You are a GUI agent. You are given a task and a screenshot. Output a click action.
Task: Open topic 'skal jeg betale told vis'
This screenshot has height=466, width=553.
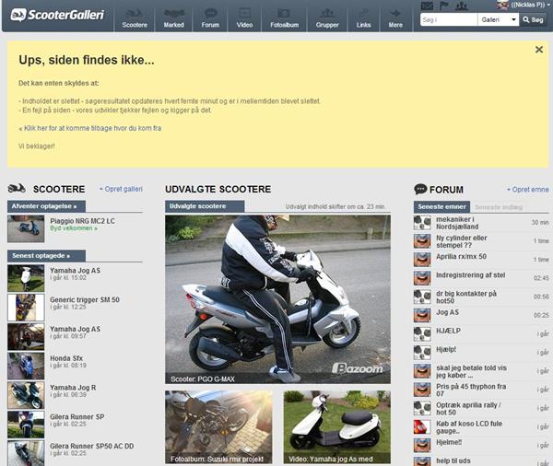coord(471,371)
